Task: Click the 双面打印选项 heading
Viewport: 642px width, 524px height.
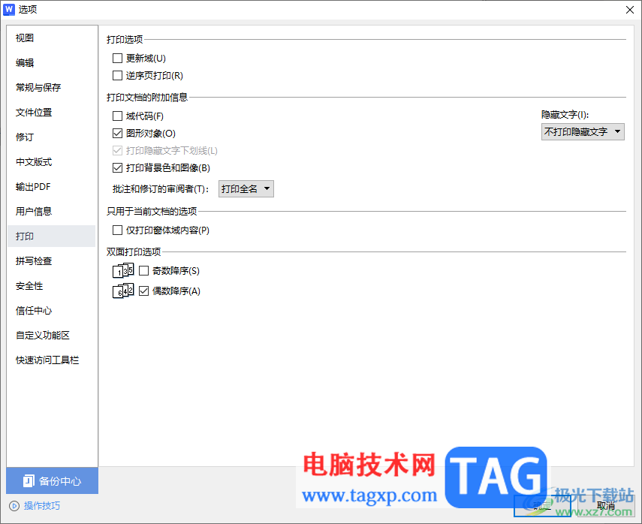Action: tap(134, 251)
